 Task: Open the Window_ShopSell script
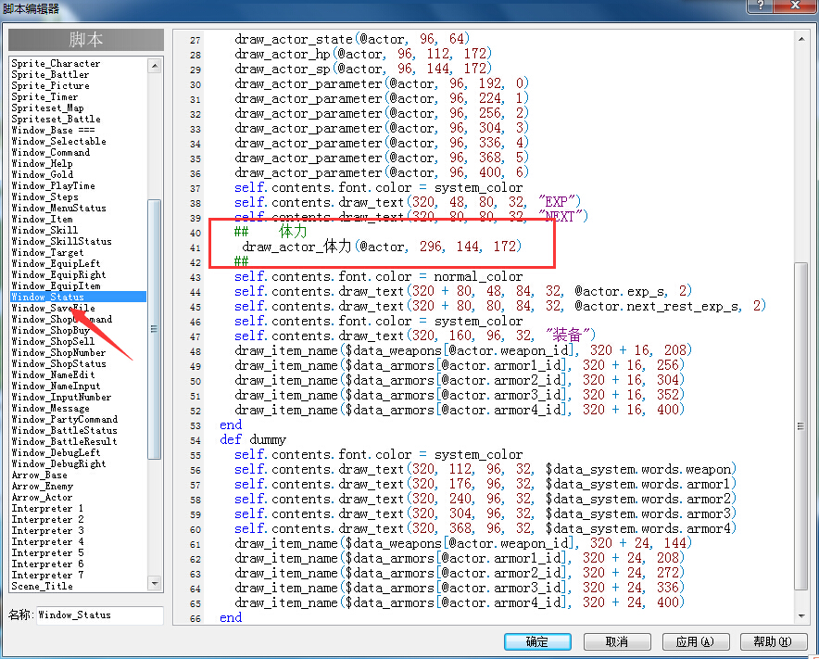point(53,341)
